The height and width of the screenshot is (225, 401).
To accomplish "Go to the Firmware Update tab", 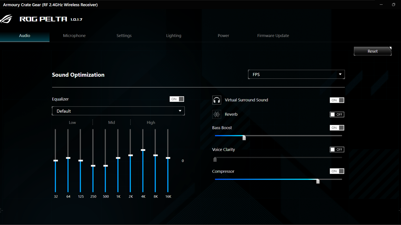I will coord(273,35).
